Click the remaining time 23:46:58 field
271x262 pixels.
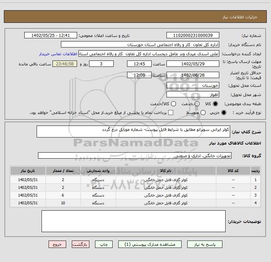[x=65, y=64]
